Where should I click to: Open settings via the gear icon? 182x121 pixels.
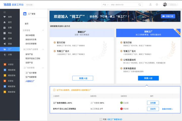157,5
